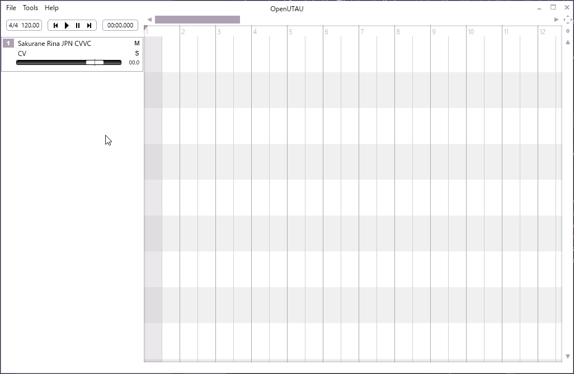Image resolution: width=574 pixels, height=374 pixels.
Task: Select track number 1 badge
Action: (x=8, y=43)
